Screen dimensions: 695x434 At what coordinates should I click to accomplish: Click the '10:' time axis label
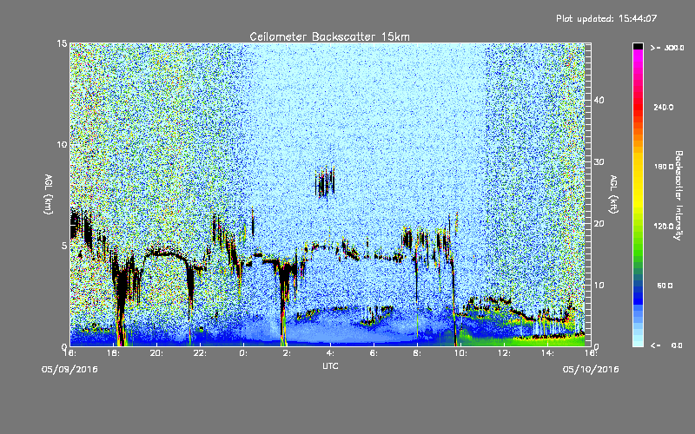coord(461,353)
